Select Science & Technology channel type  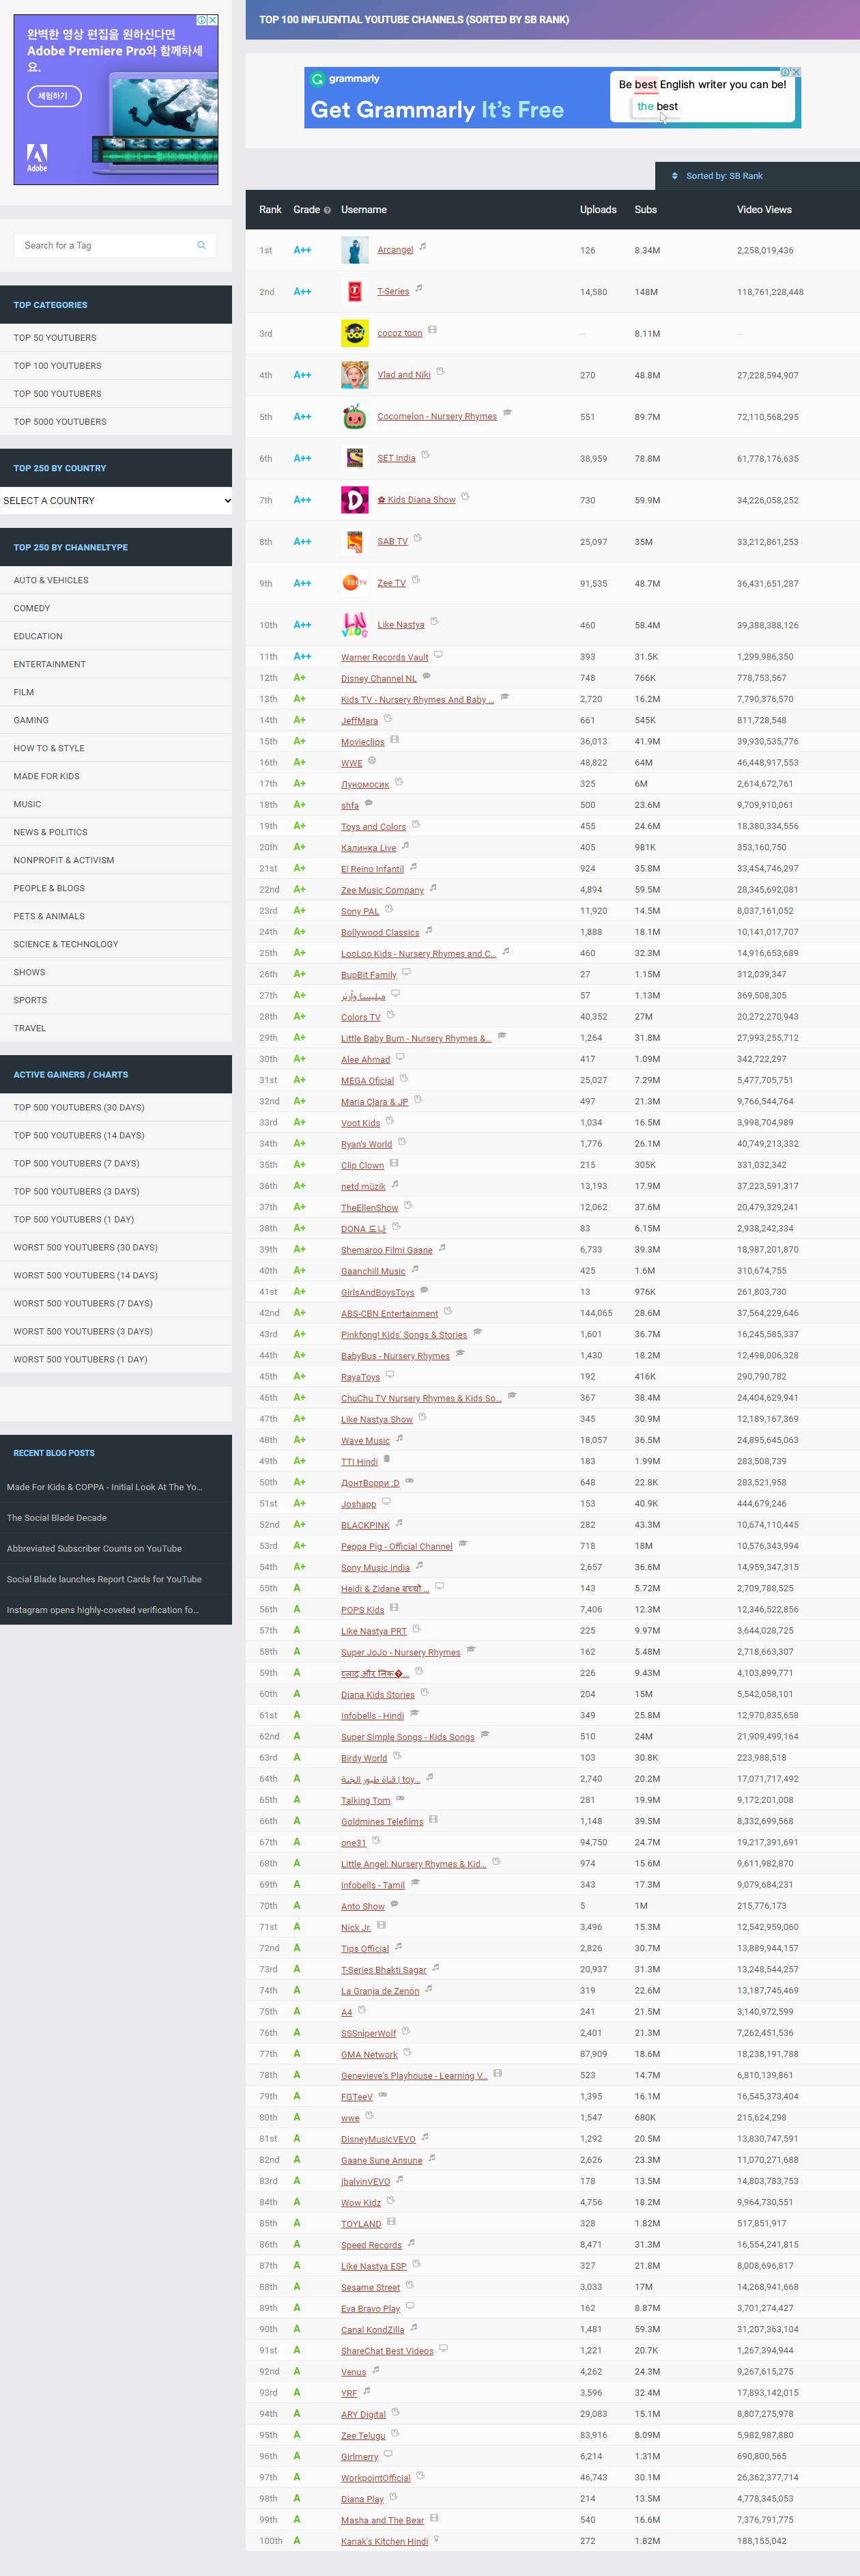tap(116, 944)
